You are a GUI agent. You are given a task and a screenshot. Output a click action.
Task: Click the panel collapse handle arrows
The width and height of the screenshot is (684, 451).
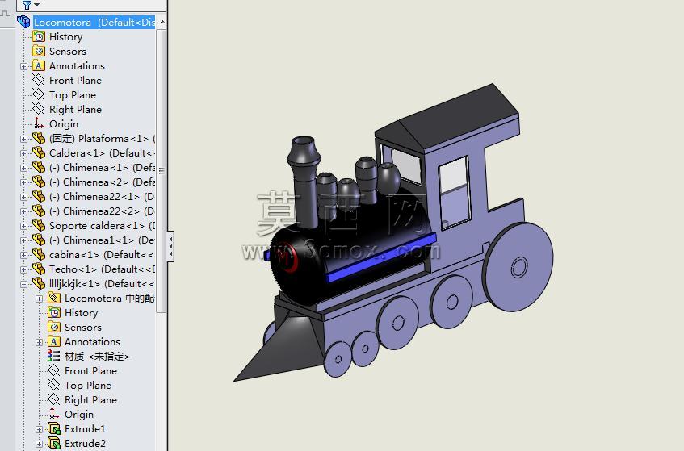(171, 246)
